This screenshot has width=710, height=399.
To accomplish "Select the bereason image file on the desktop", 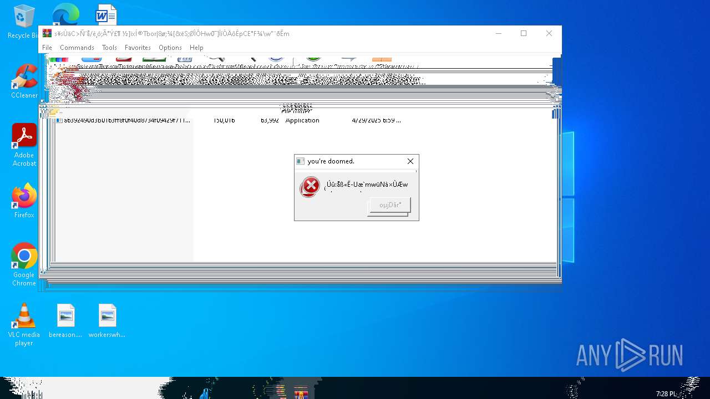I will coord(65,321).
